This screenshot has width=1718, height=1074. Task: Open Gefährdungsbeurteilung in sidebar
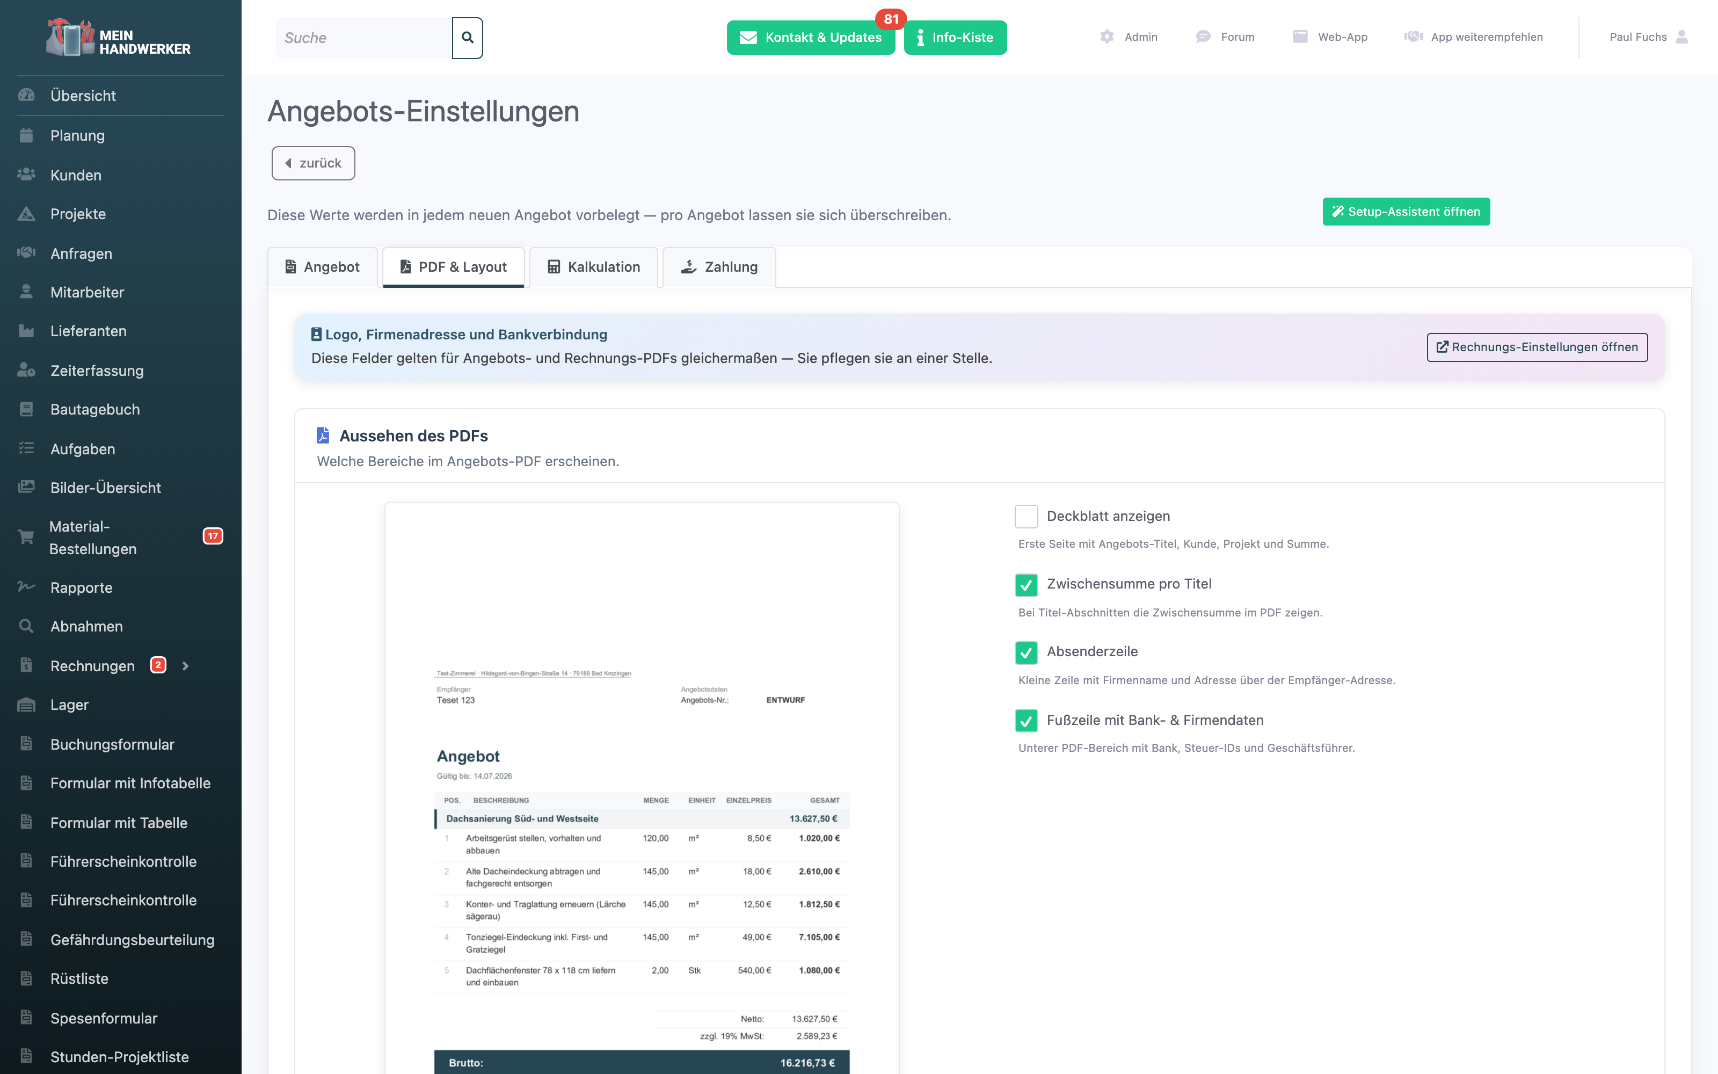click(132, 940)
